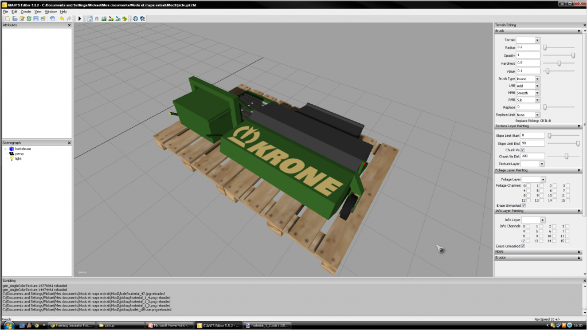This screenshot has height=330, width=587.
Task: Open the Edit menu
Action: pos(14,12)
